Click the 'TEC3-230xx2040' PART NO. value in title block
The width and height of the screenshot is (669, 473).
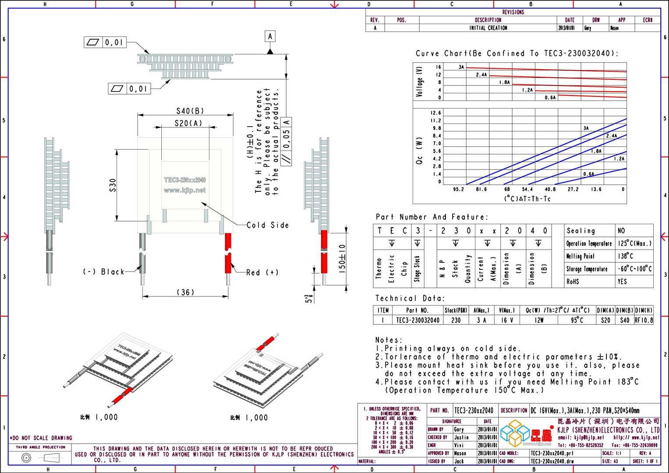click(474, 411)
